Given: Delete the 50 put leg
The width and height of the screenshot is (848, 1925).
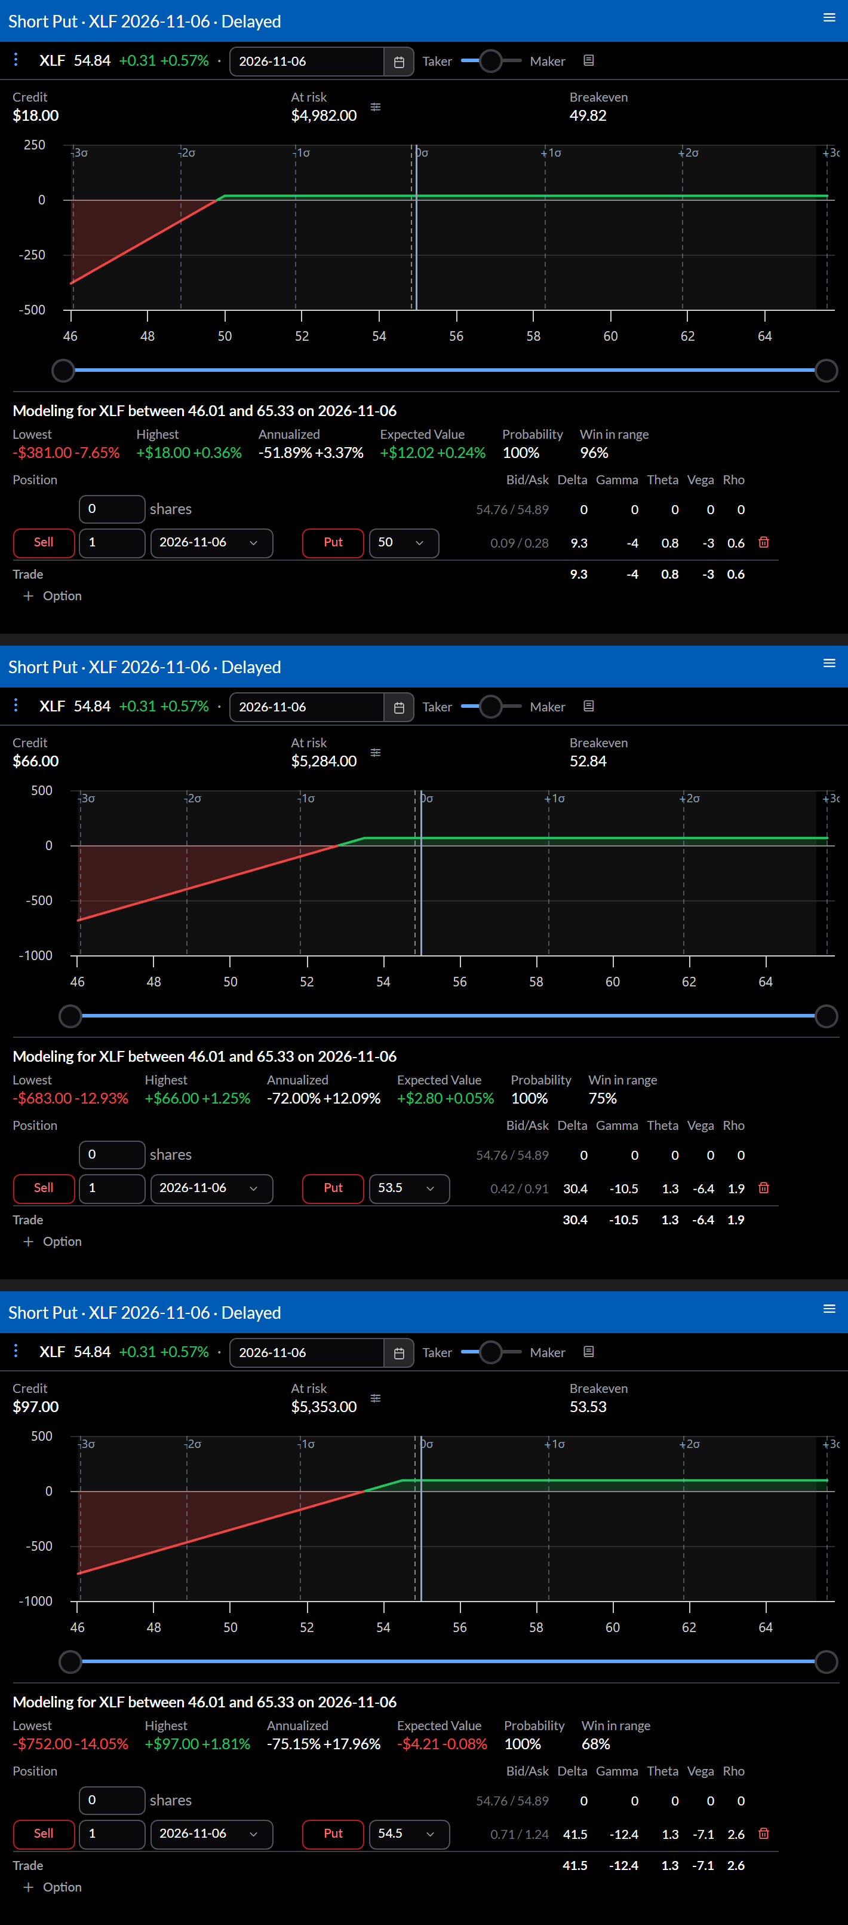Looking at the screenshot, I should click(763, 543).
